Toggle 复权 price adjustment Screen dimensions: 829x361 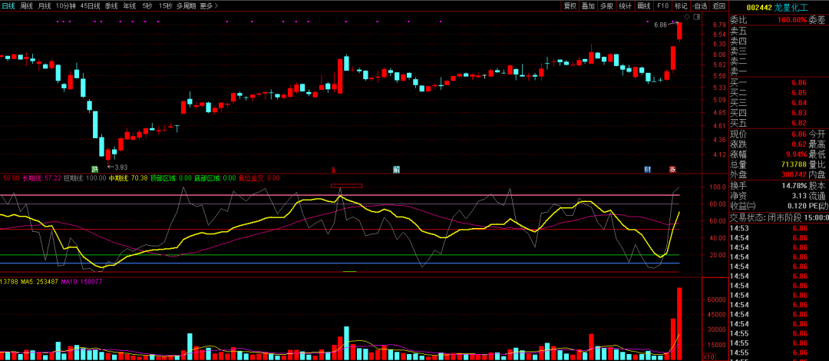(x=570, y=5)
